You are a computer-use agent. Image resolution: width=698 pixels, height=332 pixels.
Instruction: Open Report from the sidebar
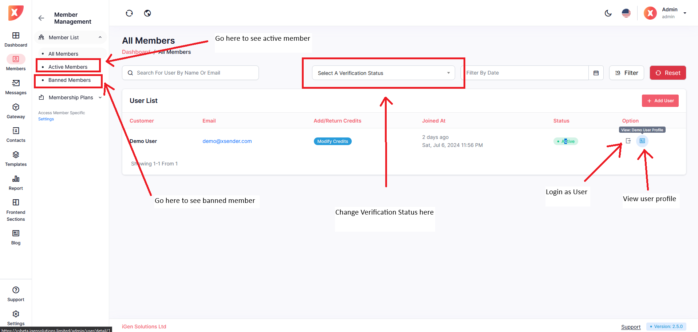[16, 183]
